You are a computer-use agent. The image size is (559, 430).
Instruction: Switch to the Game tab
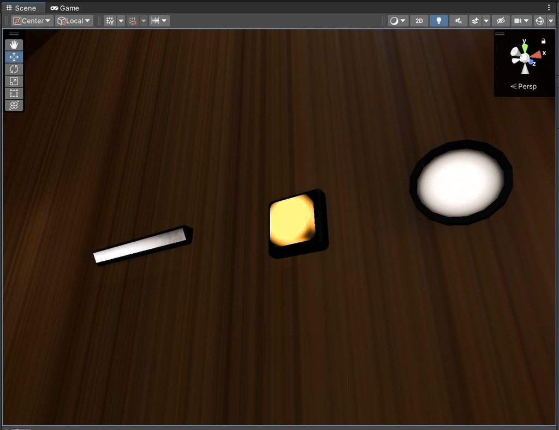(65, 8)
